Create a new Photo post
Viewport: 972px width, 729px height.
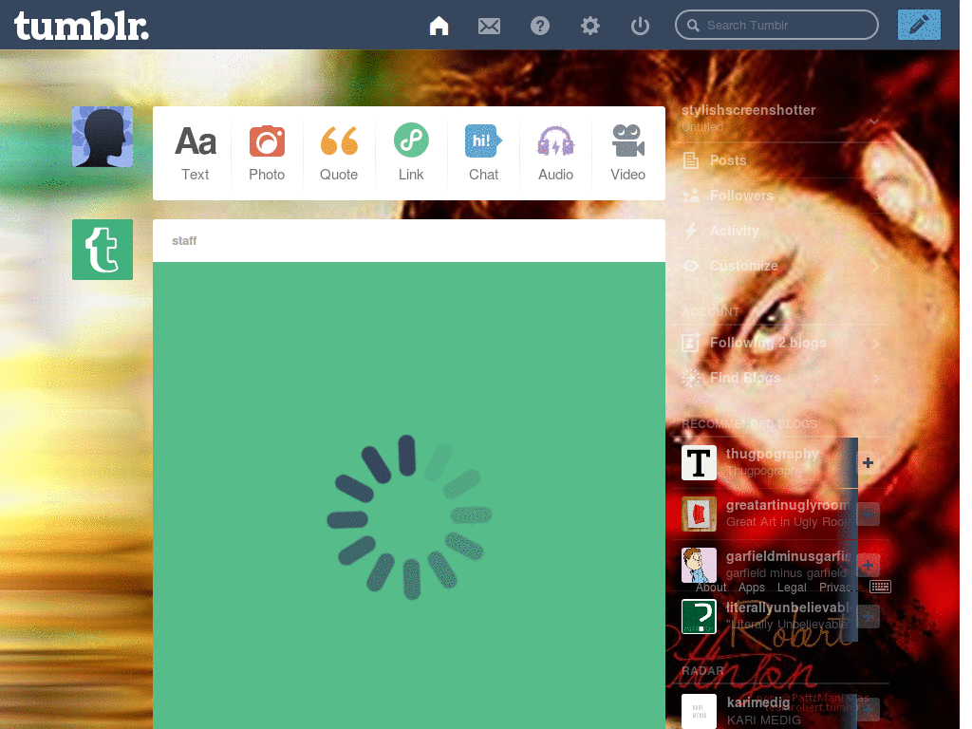[267, 153]
